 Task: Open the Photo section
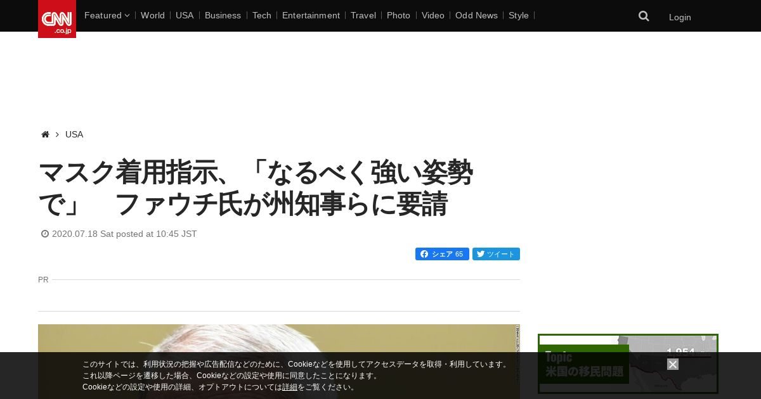[398, 15]
